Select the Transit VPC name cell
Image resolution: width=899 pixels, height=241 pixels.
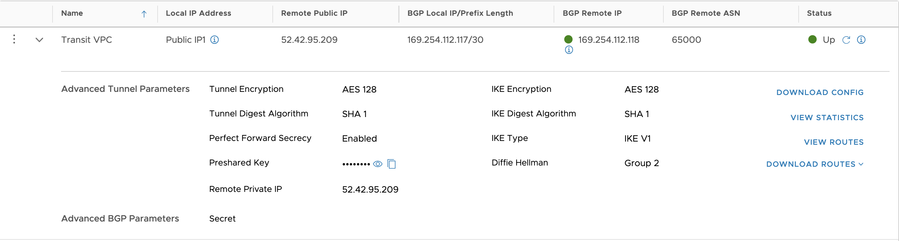click(x=87, y=40)
